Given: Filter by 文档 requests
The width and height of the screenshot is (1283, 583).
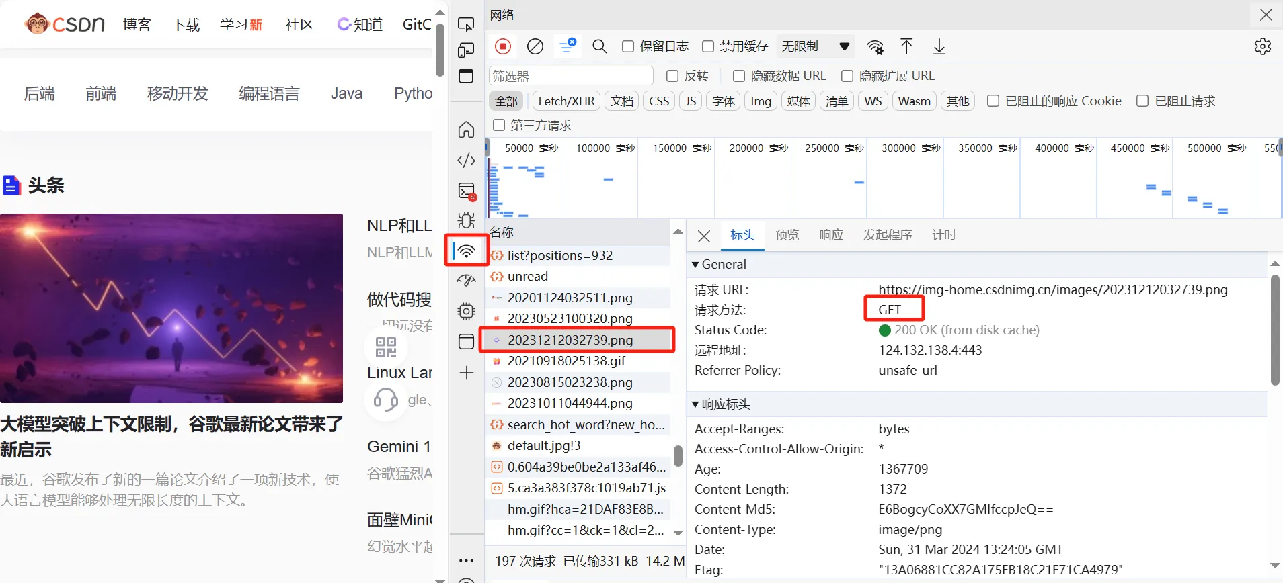Looking at the screenshot, I should [622, 101].
